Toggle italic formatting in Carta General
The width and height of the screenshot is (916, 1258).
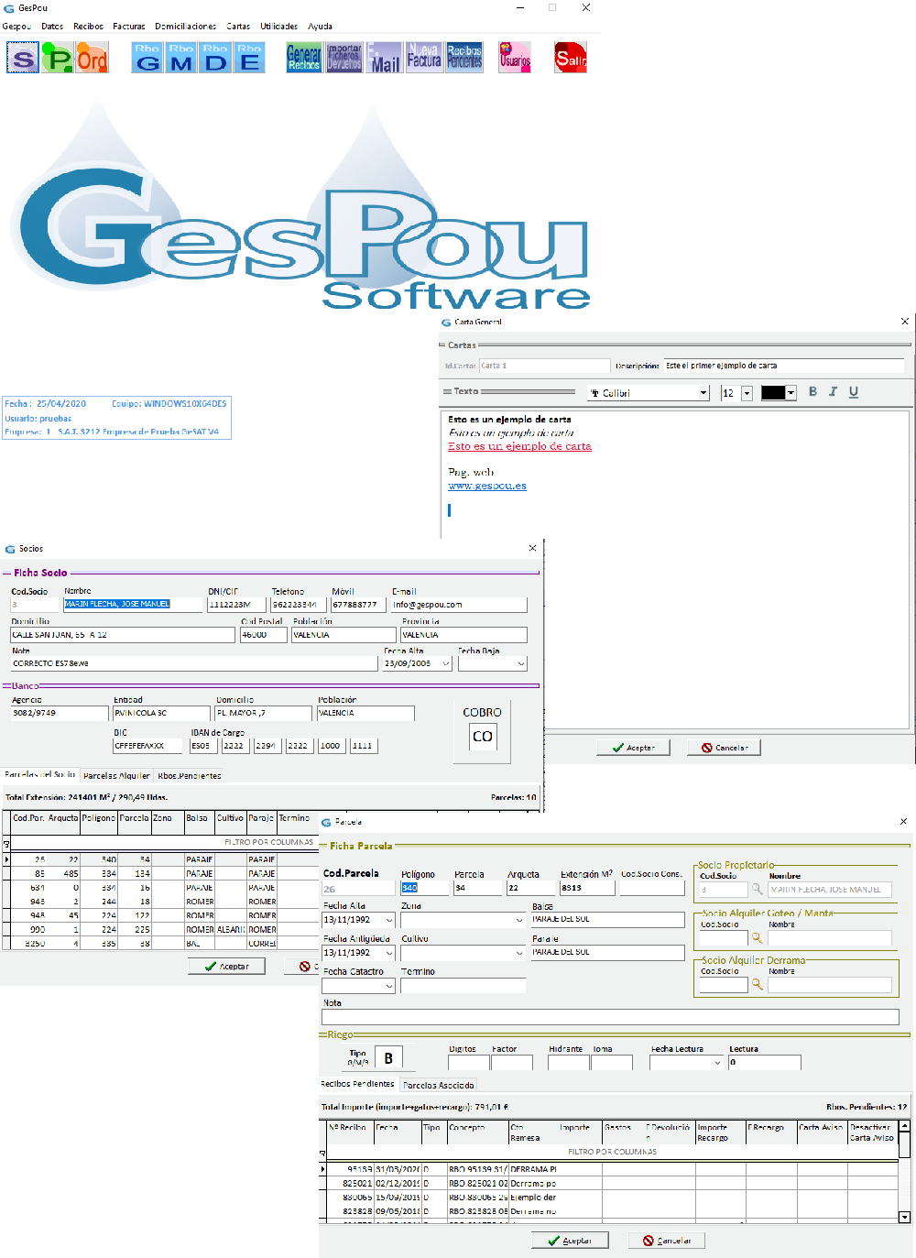coord(833,392)
